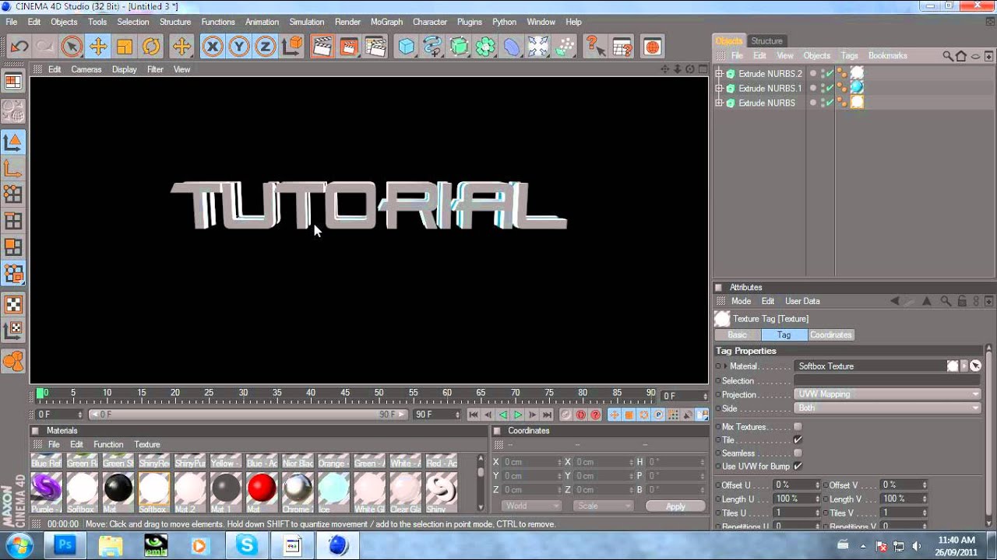Open the scene light objects icon
997x560 pixels.
pyautogui.click(x=538, y=47)
